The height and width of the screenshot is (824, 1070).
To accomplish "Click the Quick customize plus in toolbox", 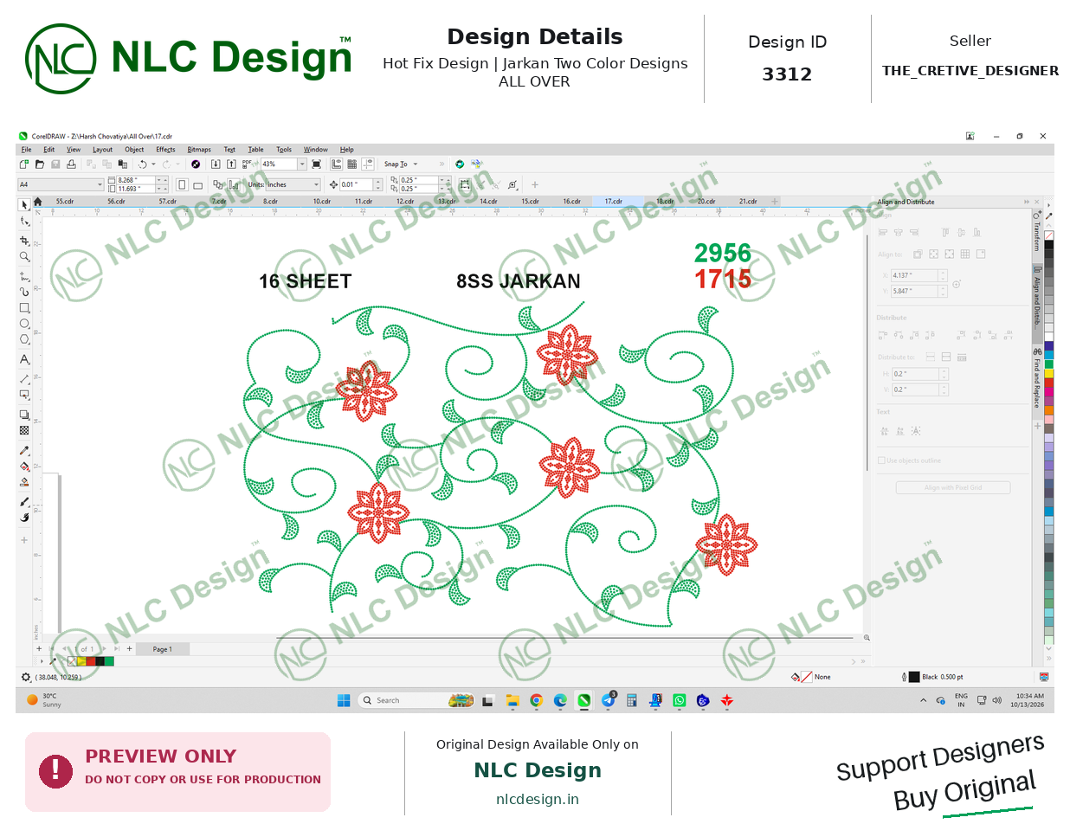I will click(x=24, y=540).
